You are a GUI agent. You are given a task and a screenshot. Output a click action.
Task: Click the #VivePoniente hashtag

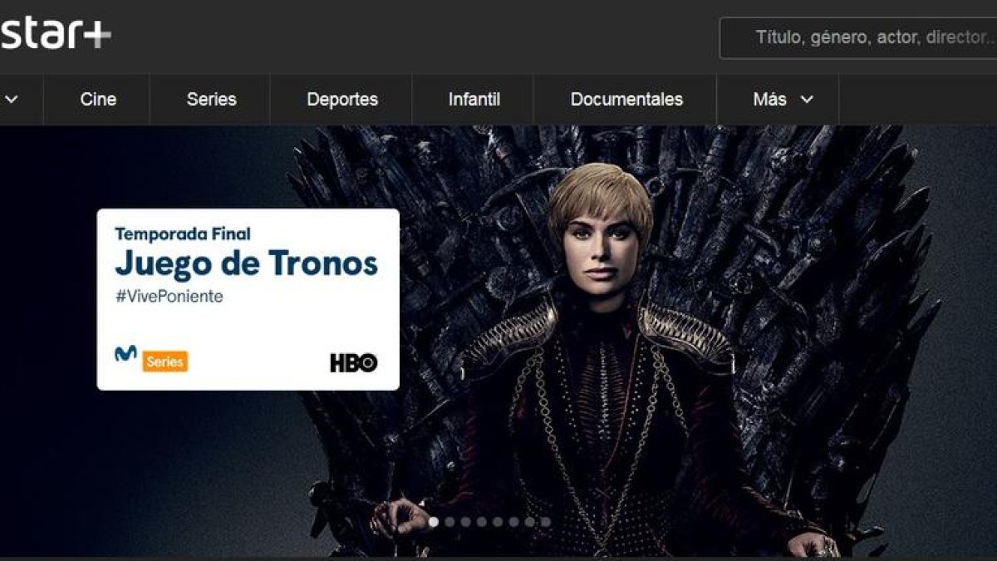(x=169, y=297)
